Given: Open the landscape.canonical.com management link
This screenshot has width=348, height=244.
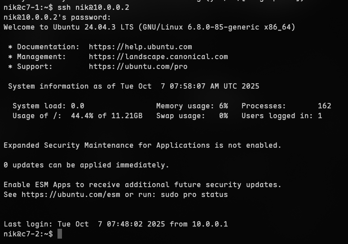Looking at the screenshot, I should 158,57.
